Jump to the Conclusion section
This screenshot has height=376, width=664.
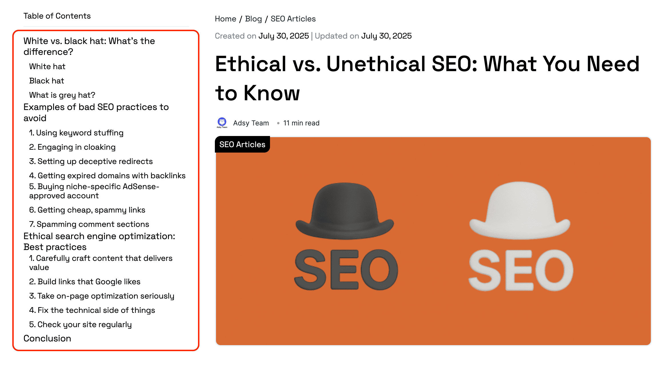(47, 339)
